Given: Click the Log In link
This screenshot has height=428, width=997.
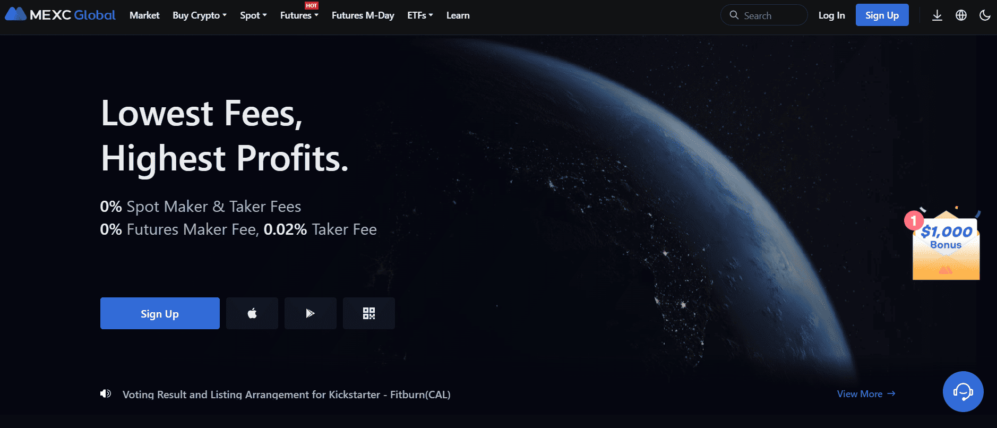Looking at the screenshot, I should (831, 15).
